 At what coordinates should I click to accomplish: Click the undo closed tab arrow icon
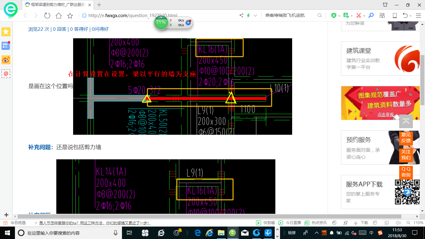(x=405, y=16)
